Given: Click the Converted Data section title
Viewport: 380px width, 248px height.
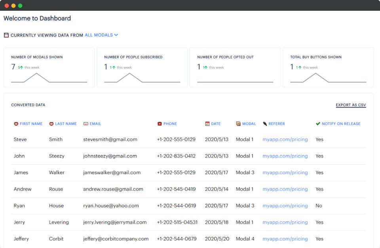Looking at the screenshot, I should [28, 105].
